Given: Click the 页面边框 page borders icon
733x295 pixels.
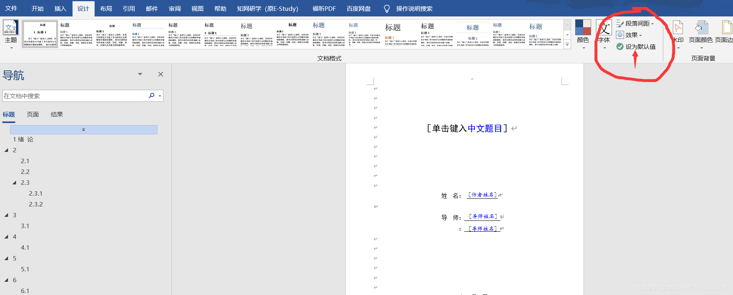Looking at the screenshot, I should click(x=727, y=27).
